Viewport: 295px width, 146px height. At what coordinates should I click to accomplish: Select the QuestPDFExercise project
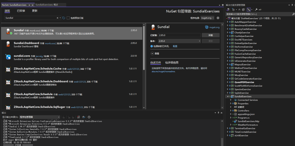click(244, 82)
